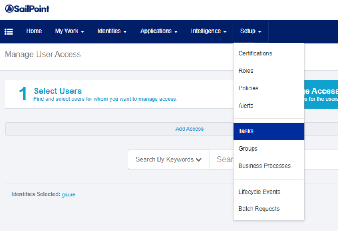This screenshot has height=231, width=338.
Task: Click the Manage User Access page title
Action: tap(43, 54)
